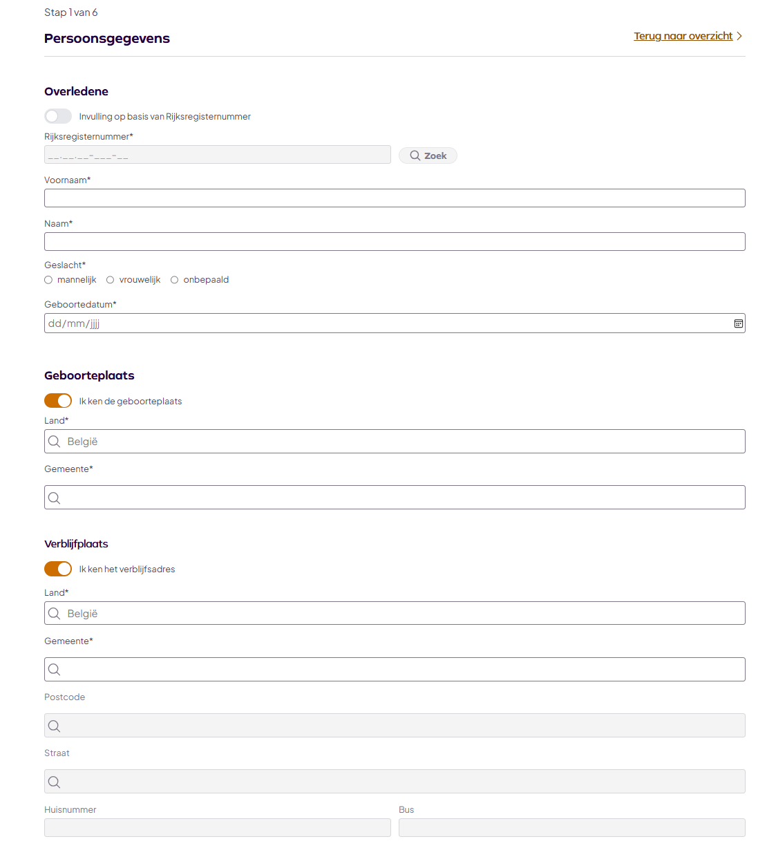Screen dimensions: 767x857
Task: Click search icon in Geboorteplaats Gemeente field
Action: tap(54, 498)
